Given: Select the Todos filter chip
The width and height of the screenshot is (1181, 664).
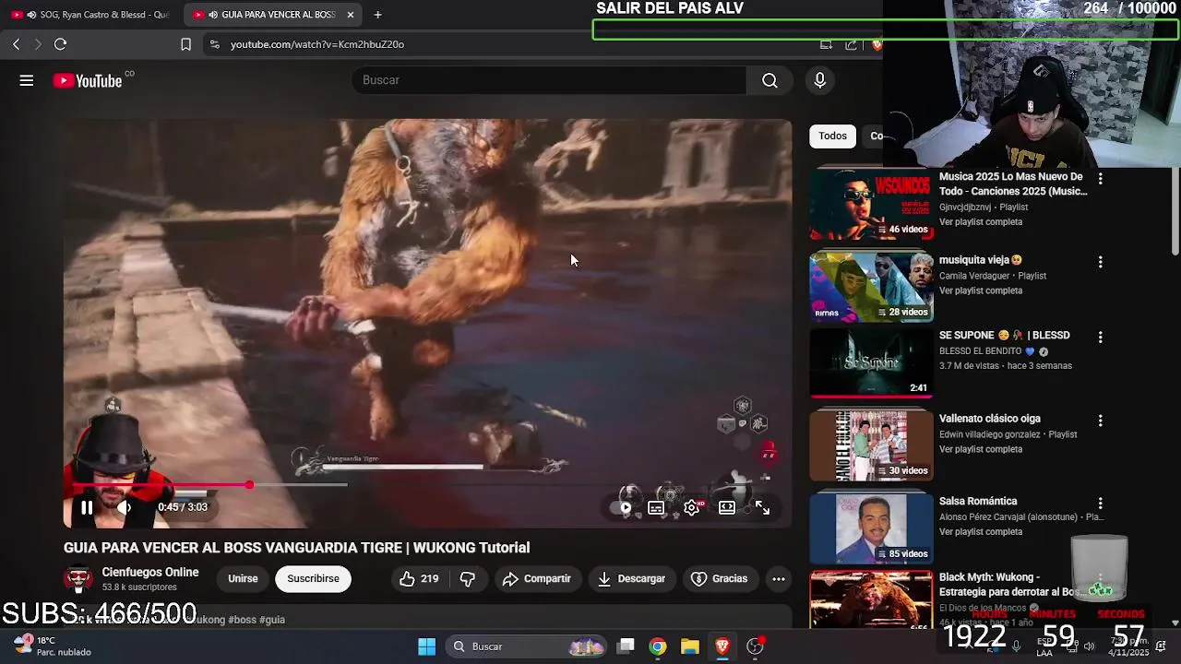Looking at the screenshot, I should 832,136.
